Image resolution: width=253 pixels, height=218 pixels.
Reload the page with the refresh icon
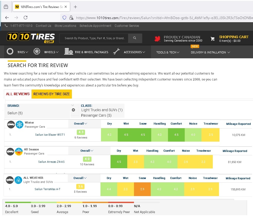point(26,18)
